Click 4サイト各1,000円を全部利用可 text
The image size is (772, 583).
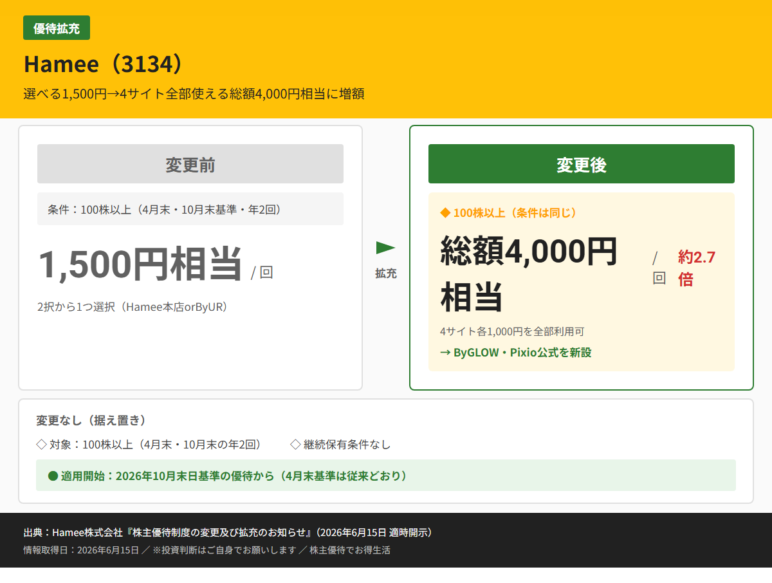tap(512, 332)
